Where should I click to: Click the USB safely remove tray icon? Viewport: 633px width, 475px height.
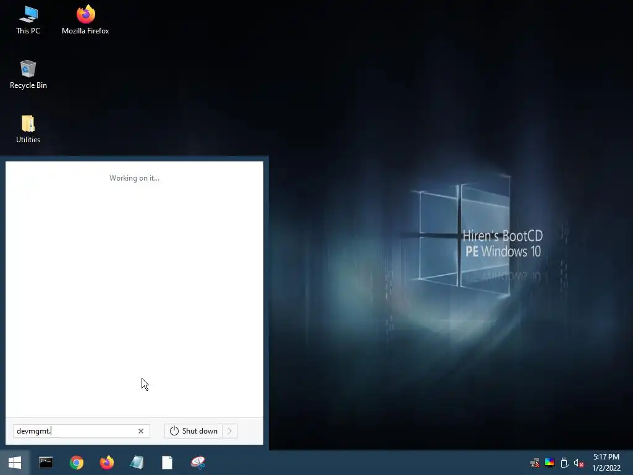[x=564, y=463]
